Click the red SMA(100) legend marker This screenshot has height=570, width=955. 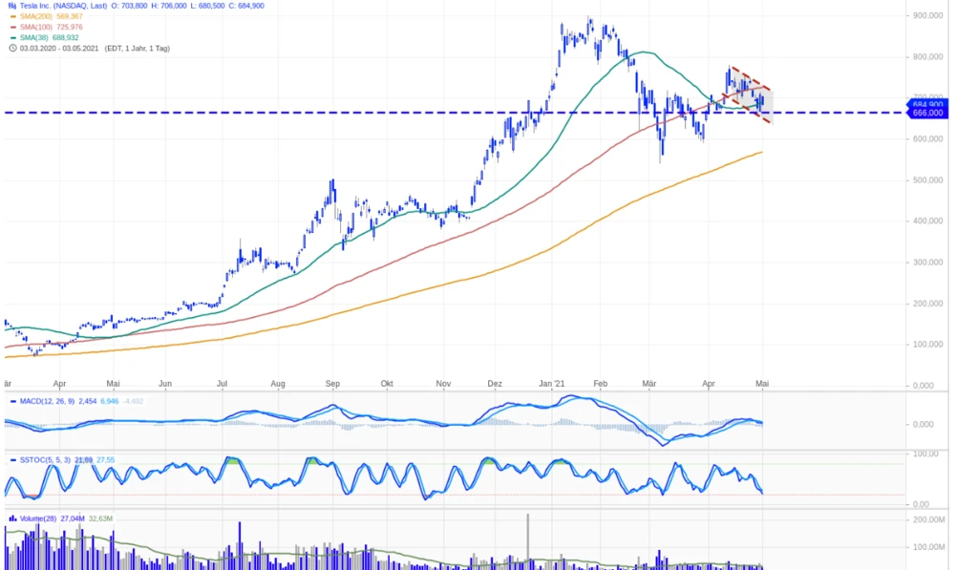(12, 27)
